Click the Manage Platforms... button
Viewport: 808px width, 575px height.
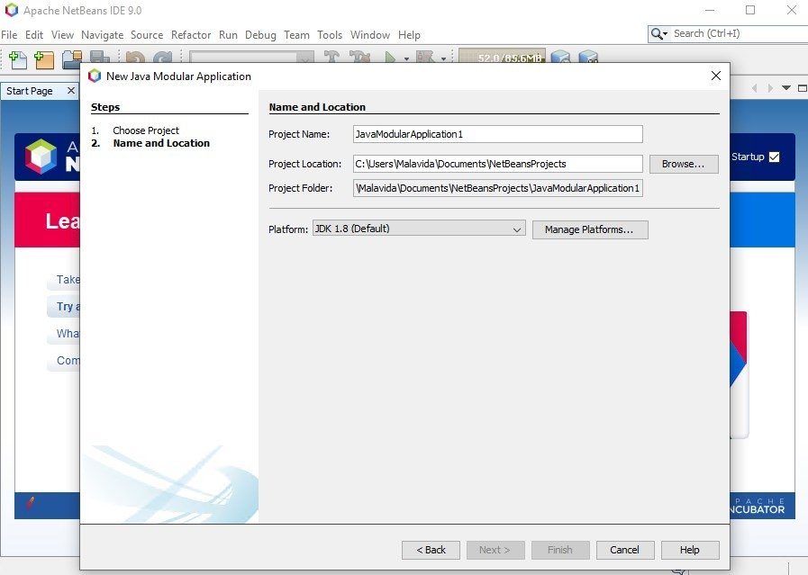click(x=589, y=229)
